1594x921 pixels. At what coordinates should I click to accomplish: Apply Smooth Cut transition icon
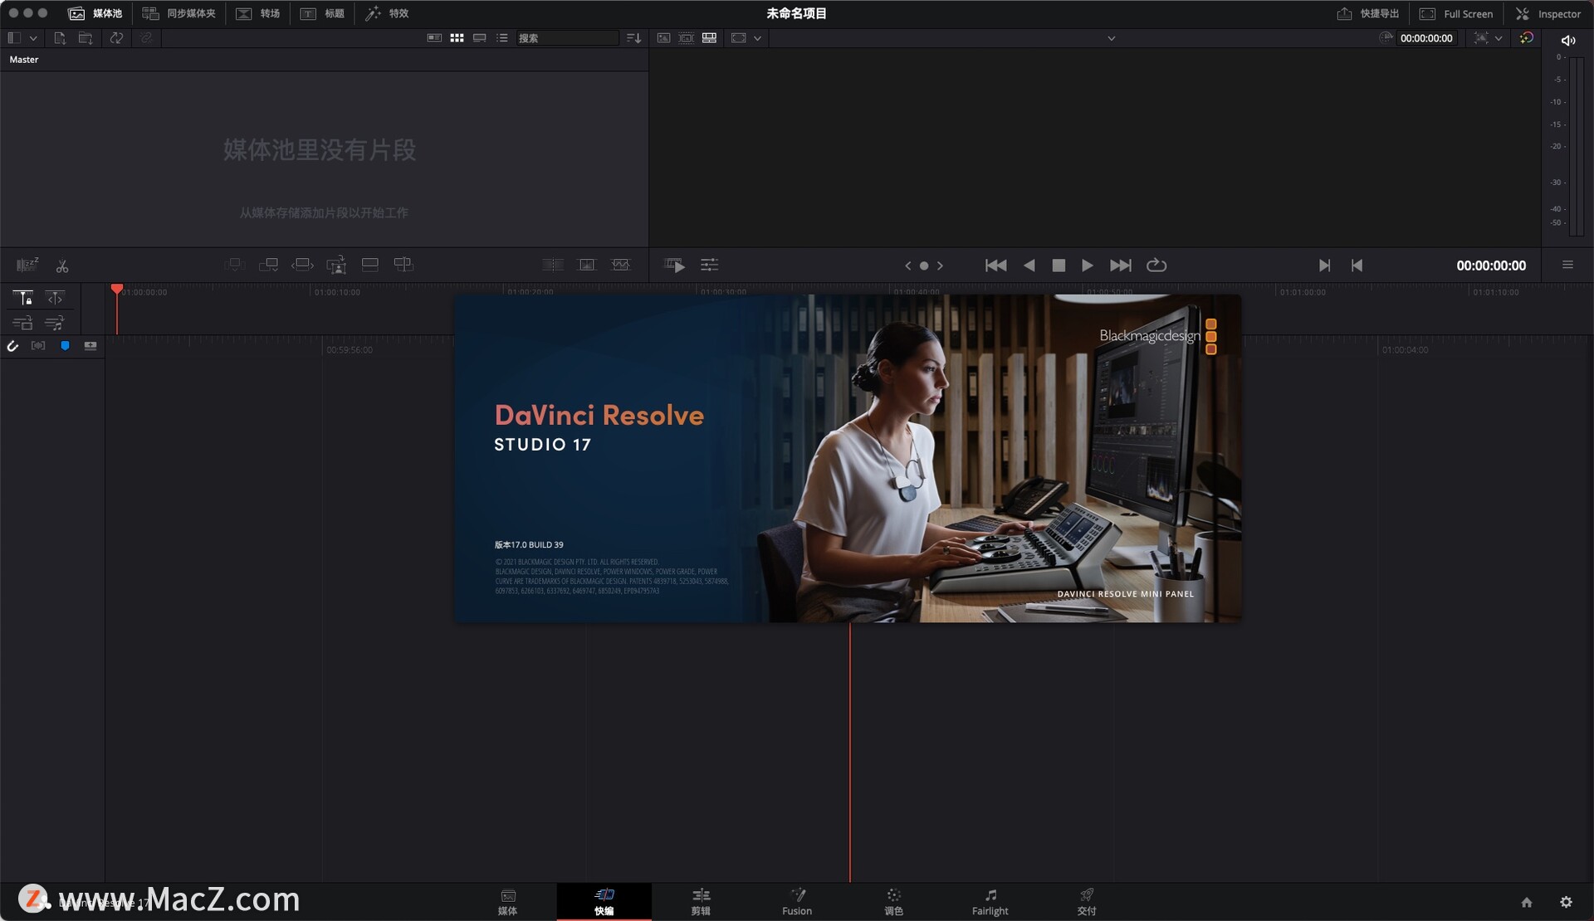pos(621,265)
